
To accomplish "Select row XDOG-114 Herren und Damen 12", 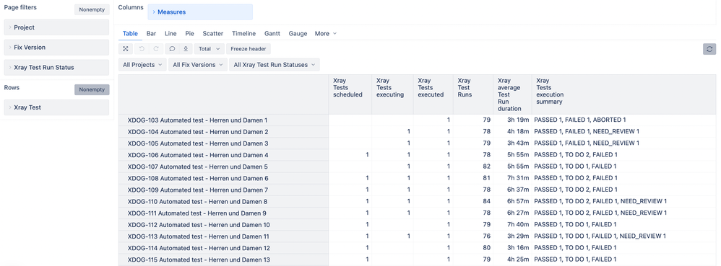I will coord(223,248).
